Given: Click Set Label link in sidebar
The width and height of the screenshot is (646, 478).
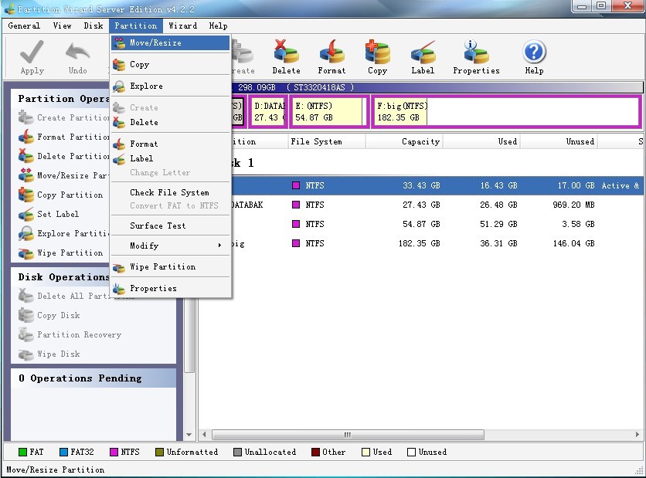Looking at the screenshot, I should point(58,214).
